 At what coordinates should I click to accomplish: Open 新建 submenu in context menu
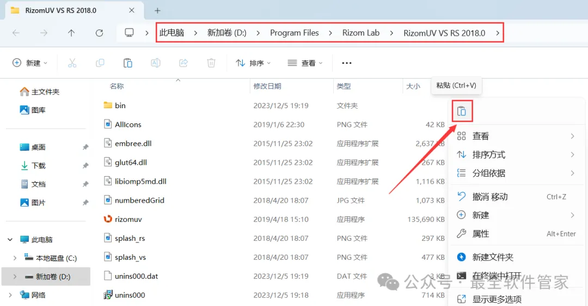(x=516, y=215)
